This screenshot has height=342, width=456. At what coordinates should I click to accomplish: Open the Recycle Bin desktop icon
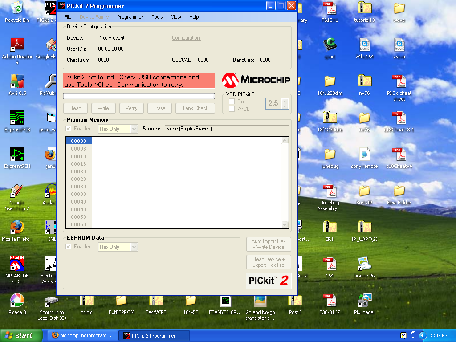[17, 12]
